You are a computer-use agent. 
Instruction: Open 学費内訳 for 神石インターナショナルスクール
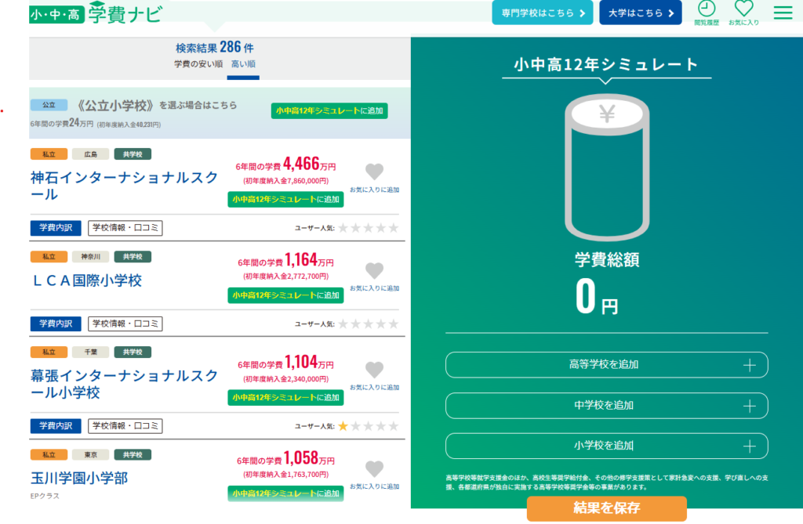pyautogui.click(x=56, y=228)
